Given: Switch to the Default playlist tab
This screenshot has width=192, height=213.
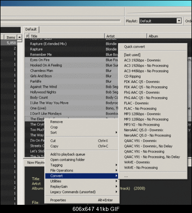Looking at the screenshot, I should (x=31, y=29).
